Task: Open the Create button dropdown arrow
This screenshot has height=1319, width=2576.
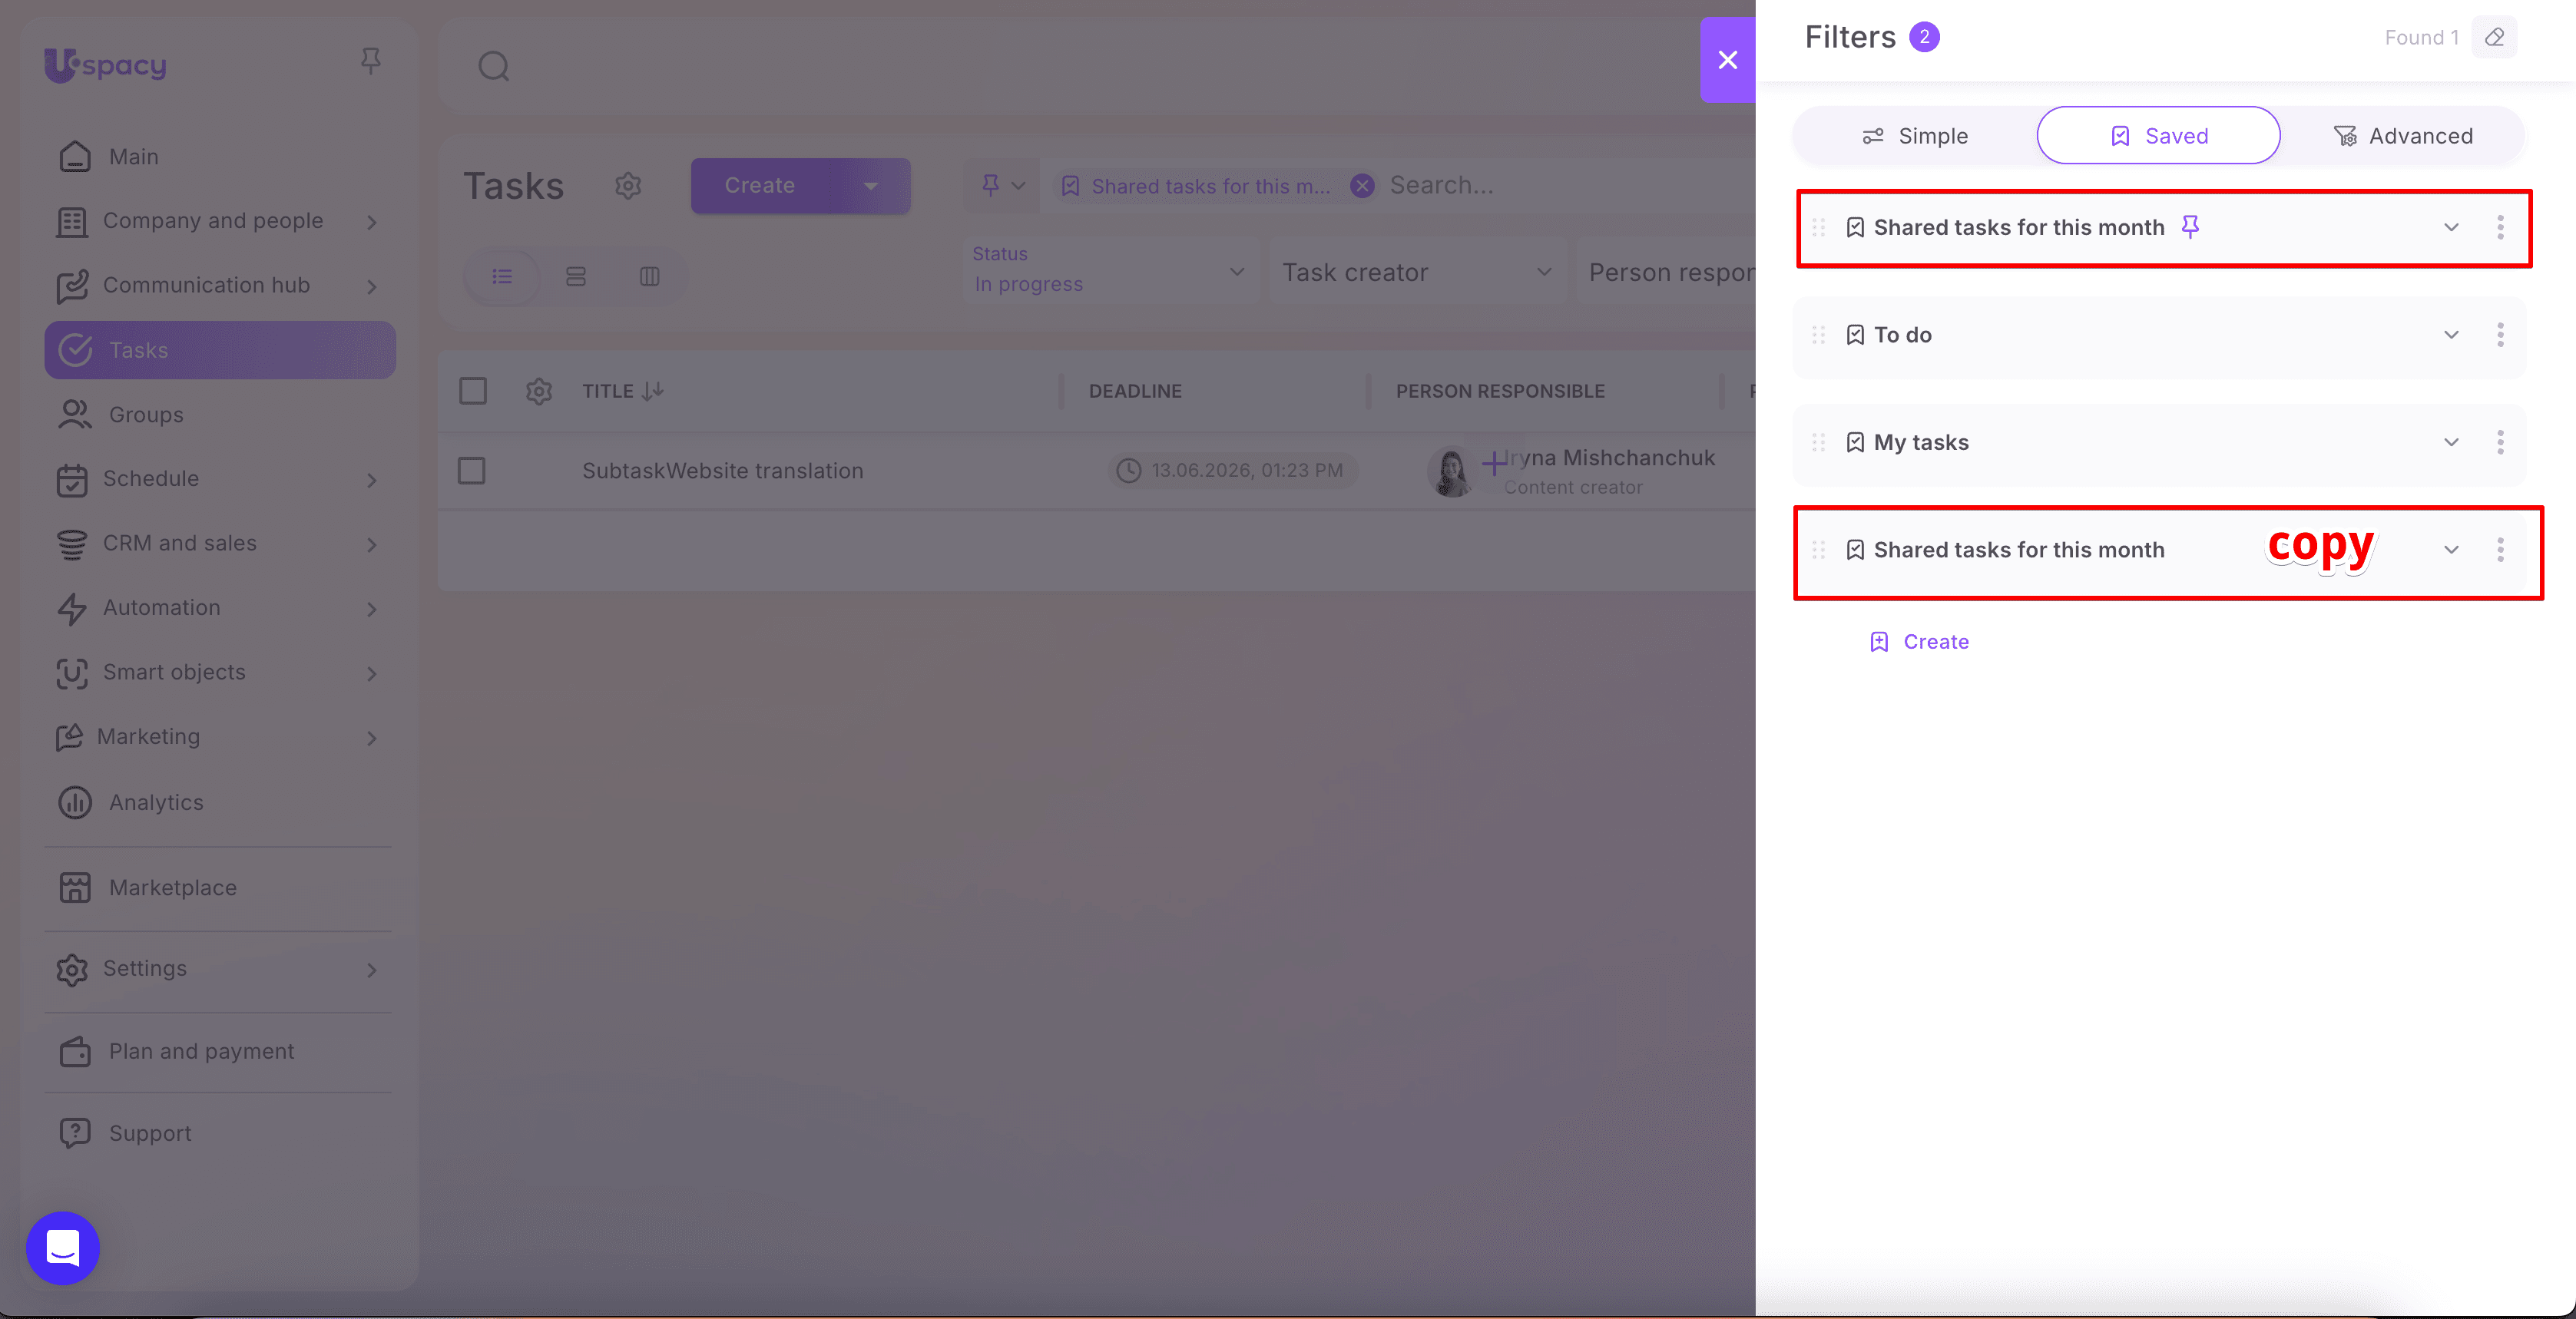Action: (x=870, y=186)
